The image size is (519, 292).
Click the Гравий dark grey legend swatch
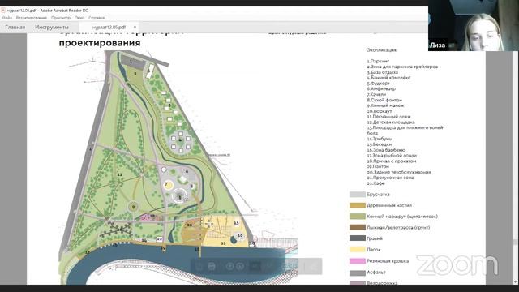[x=358, y=238]
